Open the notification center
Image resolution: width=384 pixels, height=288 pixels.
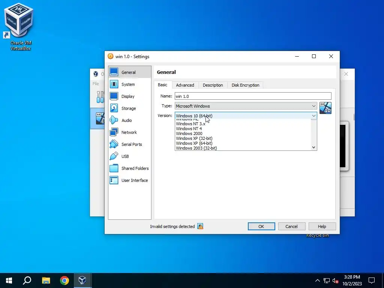[372, 280]
